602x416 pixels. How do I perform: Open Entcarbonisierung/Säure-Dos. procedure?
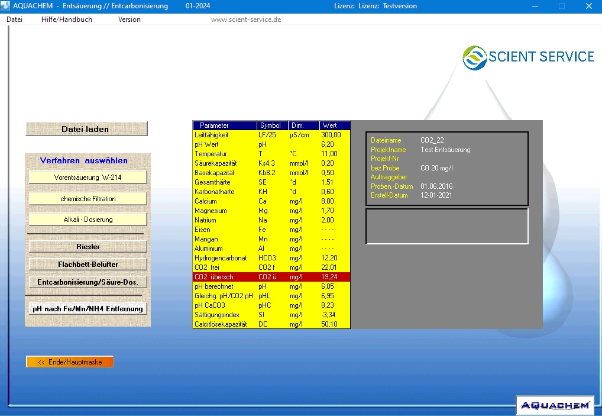pos(88,282)
